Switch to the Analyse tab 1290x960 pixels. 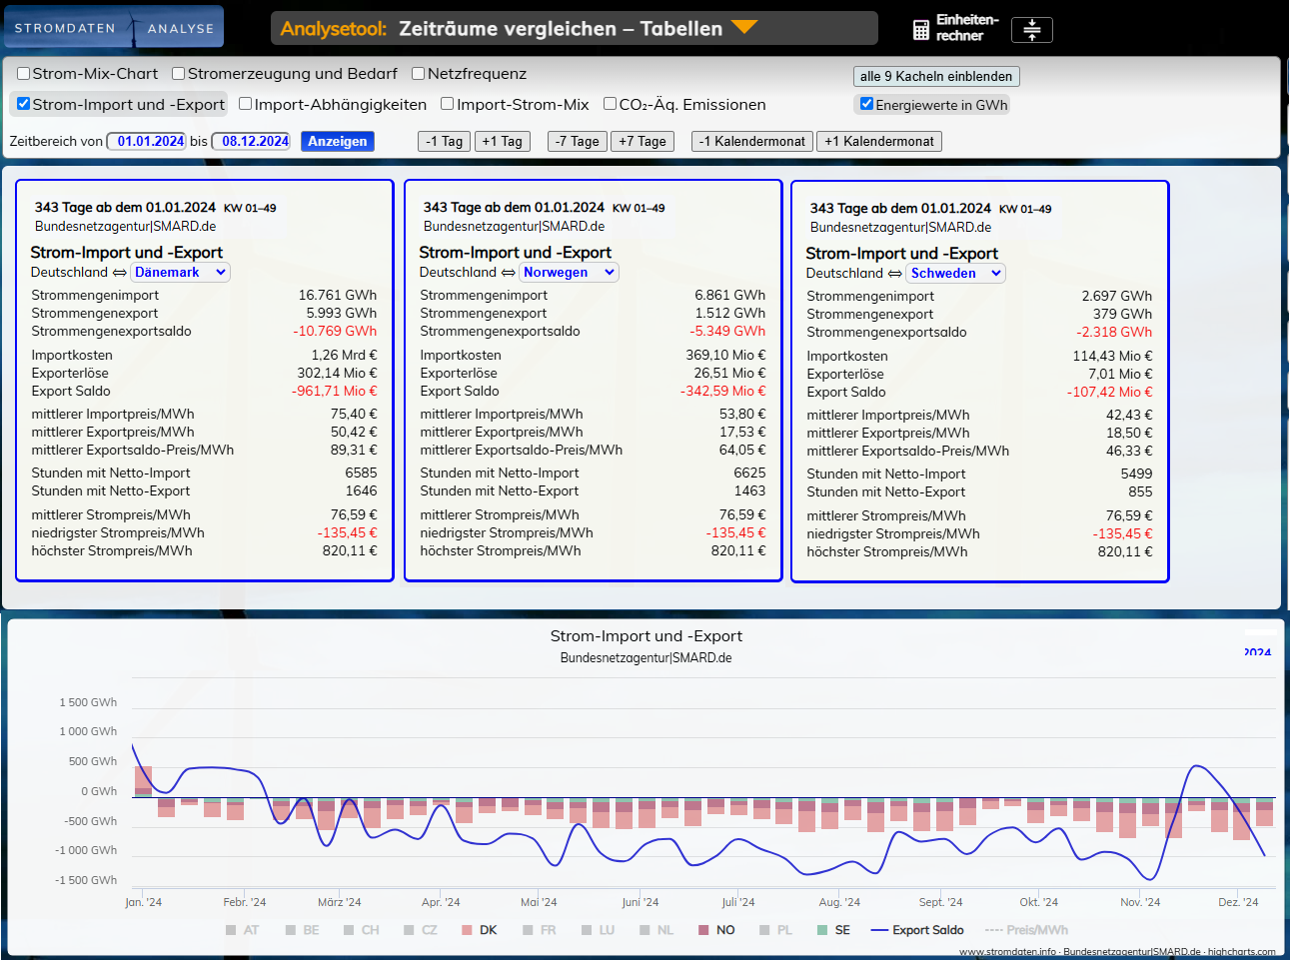click(x=181, y=28)
